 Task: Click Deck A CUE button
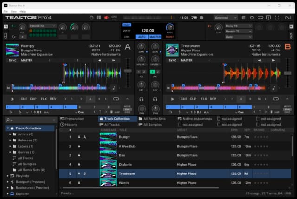click(24, 99)
